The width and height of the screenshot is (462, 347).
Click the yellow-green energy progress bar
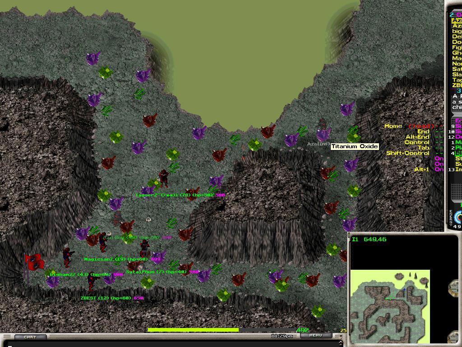[x=193, y=330]
